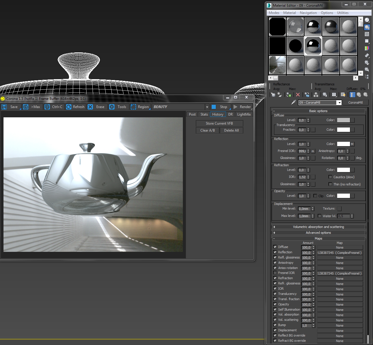Pick material from object with eyedropper
Viewport: 373px width, 345px height.
click(x=294, y=102)
